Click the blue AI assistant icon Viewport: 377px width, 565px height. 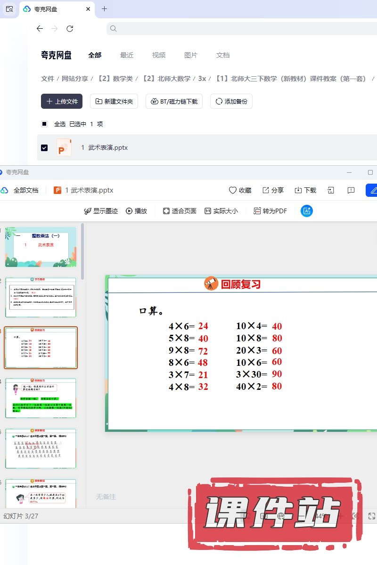(307, 211)
